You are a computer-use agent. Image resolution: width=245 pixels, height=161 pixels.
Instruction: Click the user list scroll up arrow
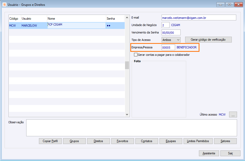tap(127, 18)
